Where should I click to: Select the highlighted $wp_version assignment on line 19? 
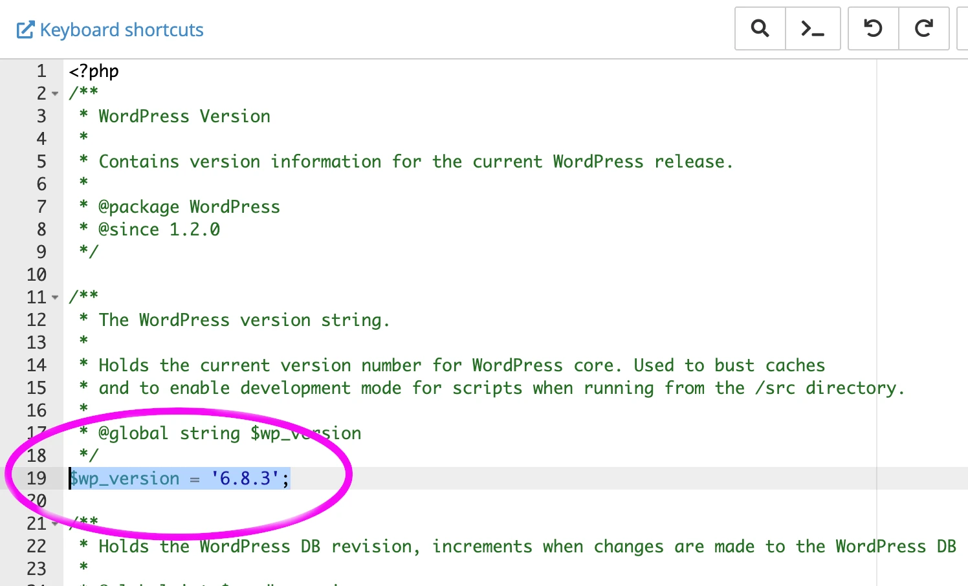(x=179, y=478)
